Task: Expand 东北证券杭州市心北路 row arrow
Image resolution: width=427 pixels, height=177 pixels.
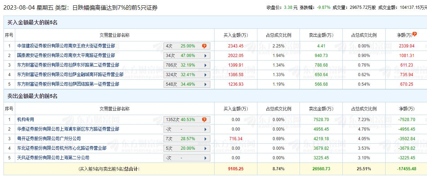Action: [205, 148]
